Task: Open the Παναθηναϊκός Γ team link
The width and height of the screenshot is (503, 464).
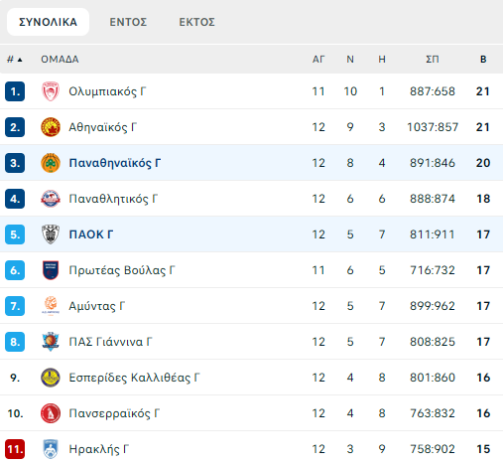Action: (x=115, y=163)
